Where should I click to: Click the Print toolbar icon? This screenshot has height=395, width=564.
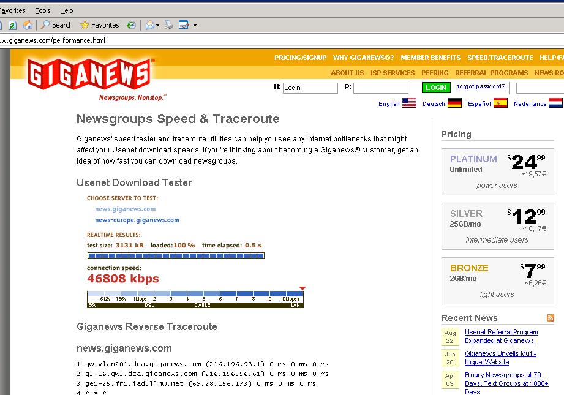point(168,25)
